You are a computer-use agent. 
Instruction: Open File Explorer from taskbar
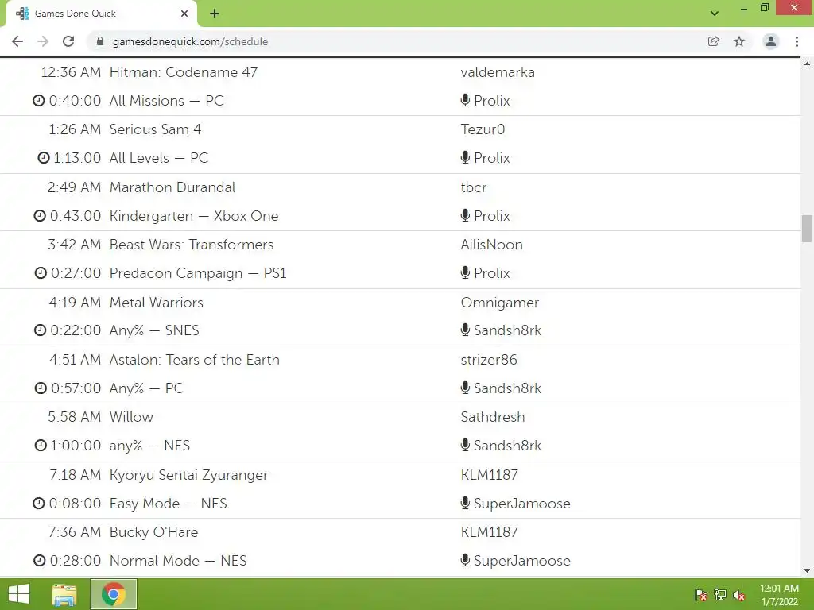[64, 594]
